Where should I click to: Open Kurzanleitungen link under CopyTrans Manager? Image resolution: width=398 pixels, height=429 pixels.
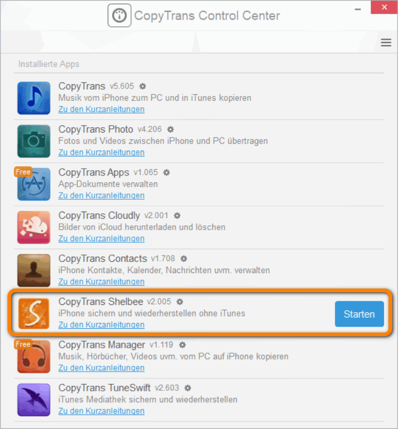coord(101,368)
